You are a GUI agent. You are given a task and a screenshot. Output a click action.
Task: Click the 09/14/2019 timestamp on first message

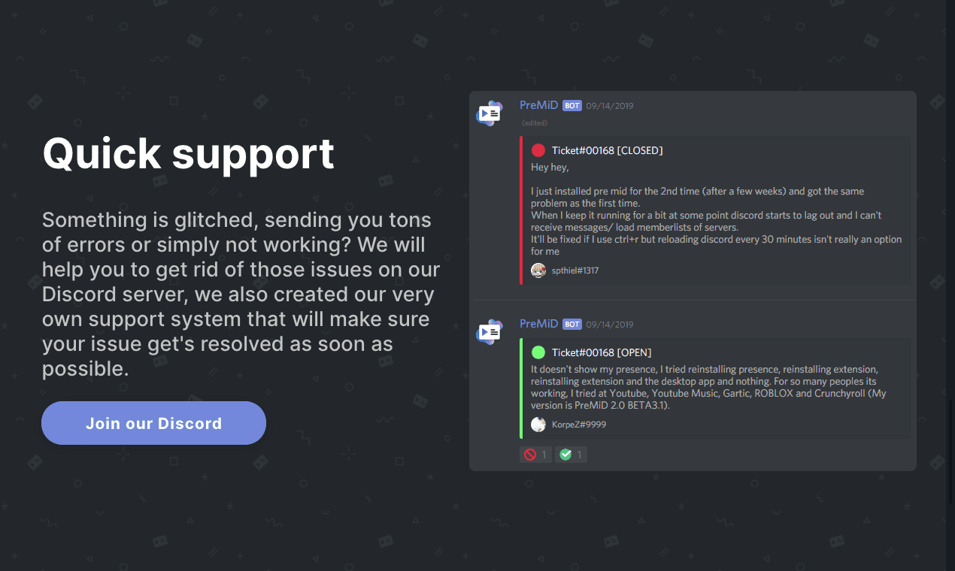(610, 106)
